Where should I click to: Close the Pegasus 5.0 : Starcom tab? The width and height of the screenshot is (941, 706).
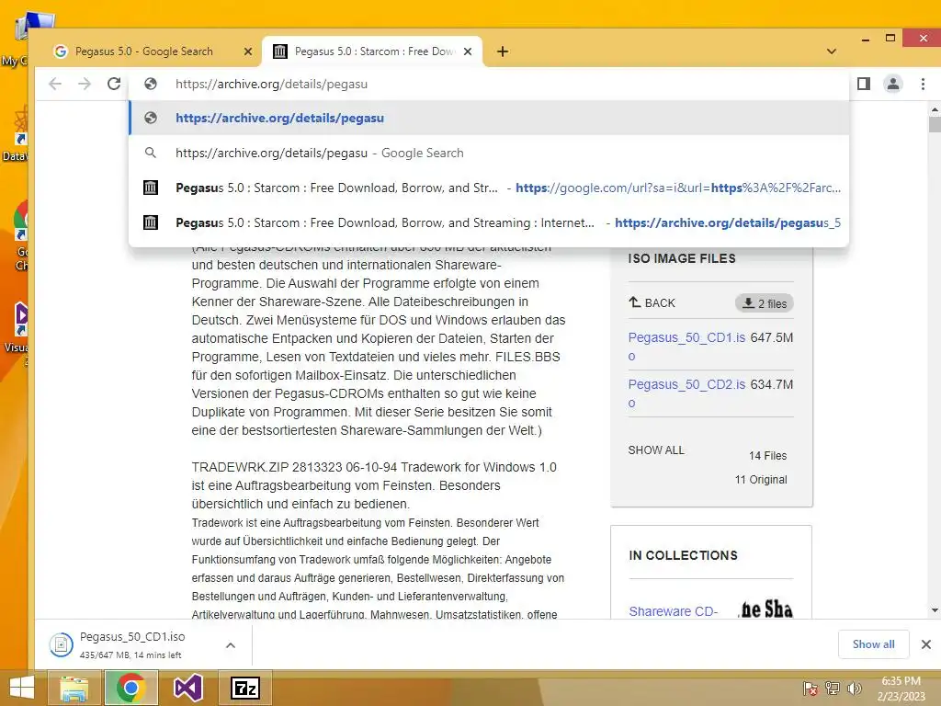click(468, 51)
